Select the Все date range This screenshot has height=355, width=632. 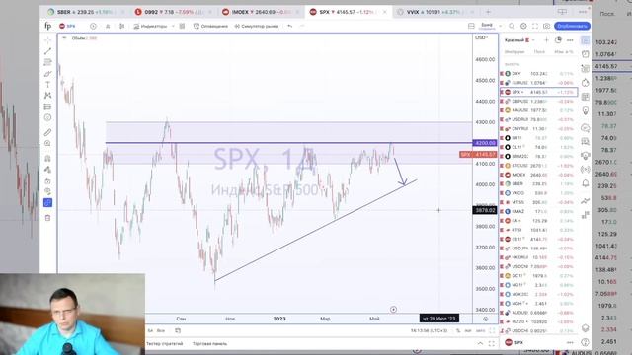coord(161,331)
